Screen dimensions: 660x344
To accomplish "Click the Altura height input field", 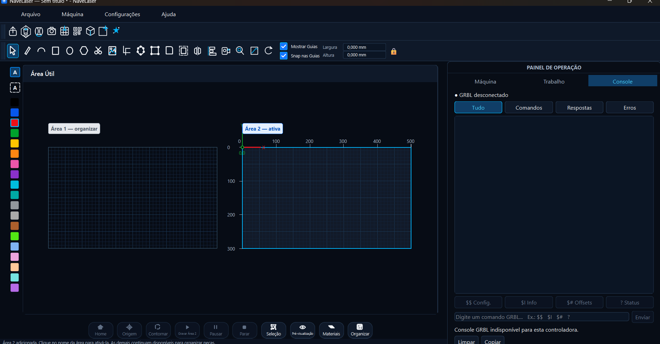I will tap(364, 55).
